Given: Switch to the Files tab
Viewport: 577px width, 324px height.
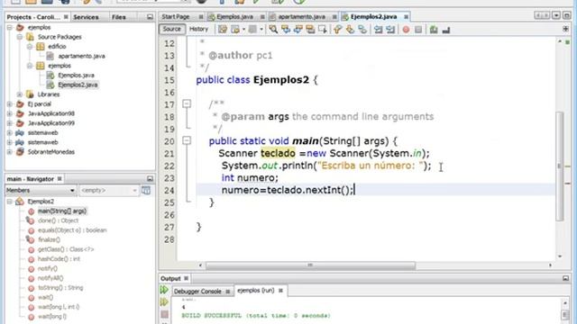Looking at the screenshot, I should click(x=118, y=17).
